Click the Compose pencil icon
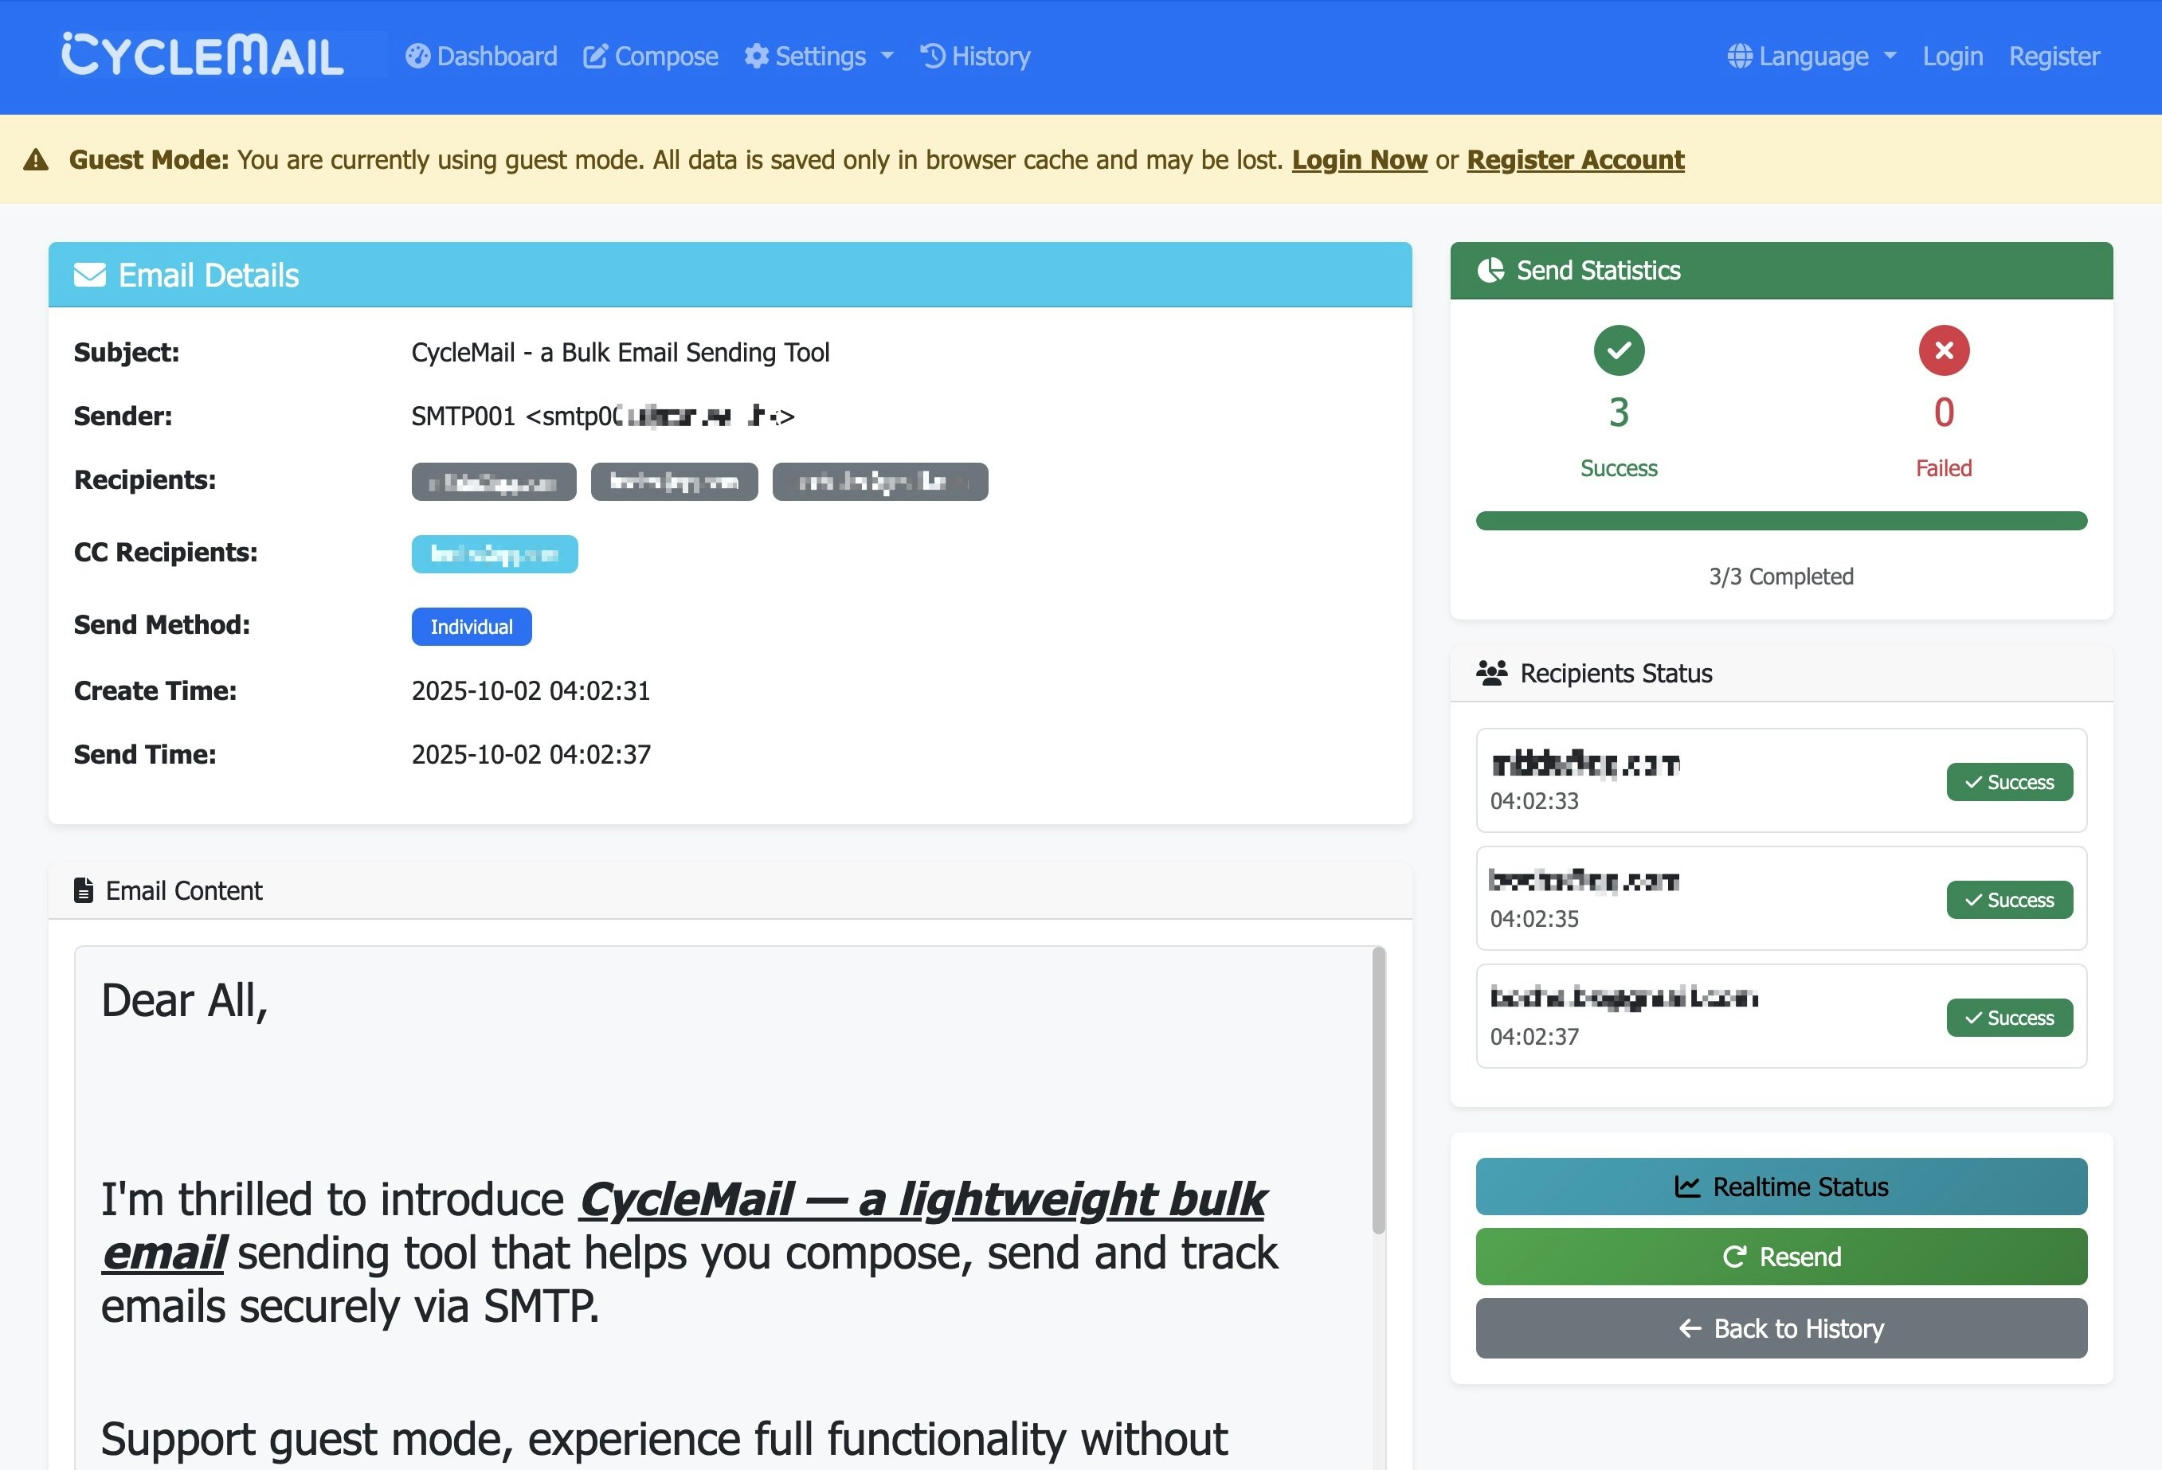 point(594,57)
